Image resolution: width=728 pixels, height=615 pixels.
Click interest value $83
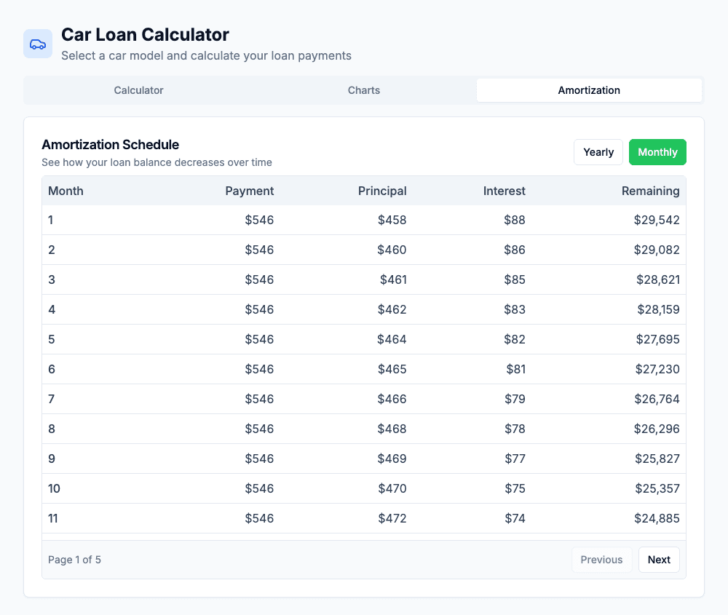(x=515, y=309)
